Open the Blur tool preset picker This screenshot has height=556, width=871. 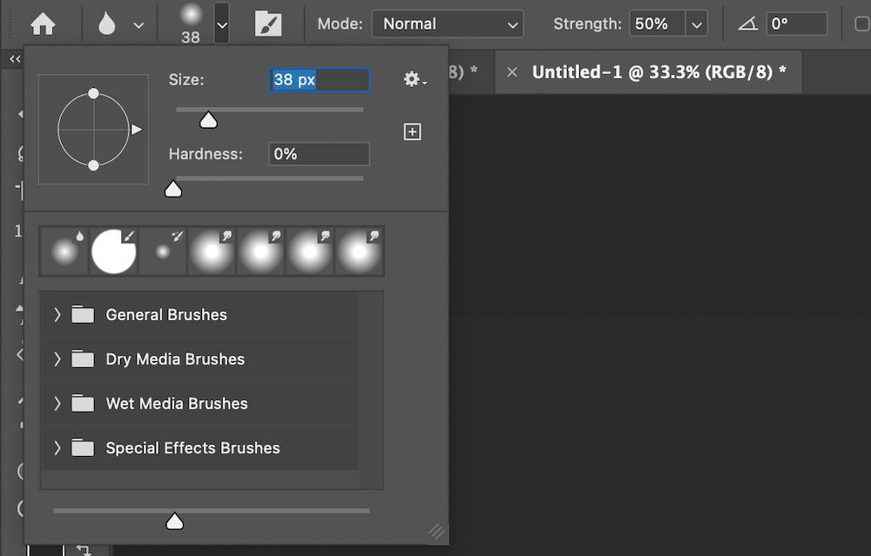(x=119, y=24)
